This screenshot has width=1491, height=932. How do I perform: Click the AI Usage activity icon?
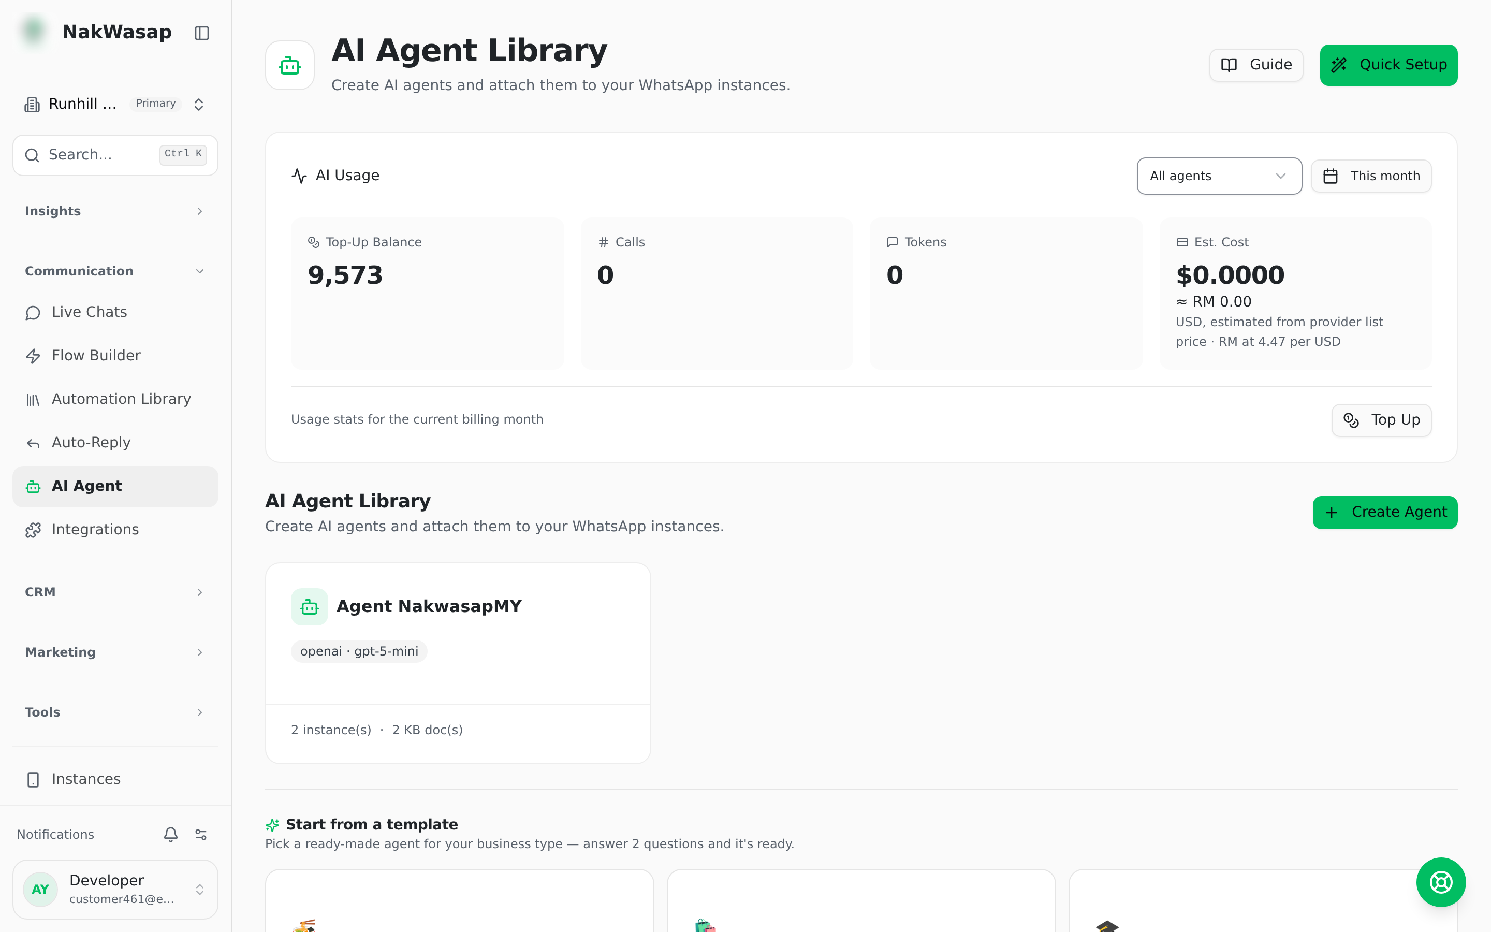coord(299,176)
